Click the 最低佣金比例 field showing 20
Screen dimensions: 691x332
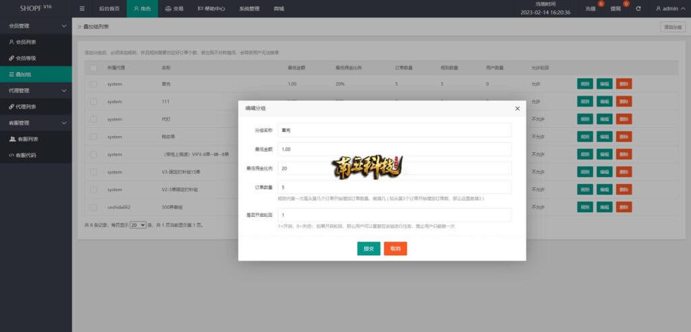[395, 168]
